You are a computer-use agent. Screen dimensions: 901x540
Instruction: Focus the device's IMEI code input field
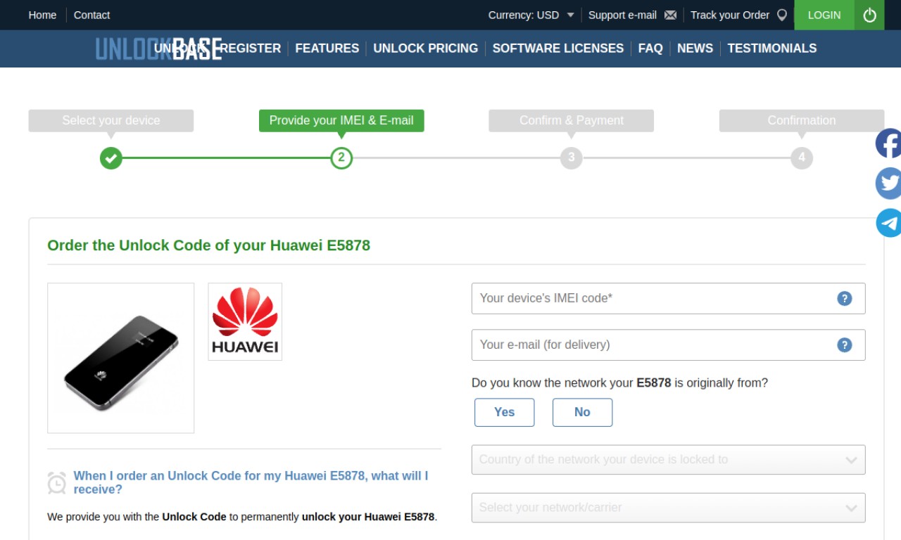click(x=668, y=298)
